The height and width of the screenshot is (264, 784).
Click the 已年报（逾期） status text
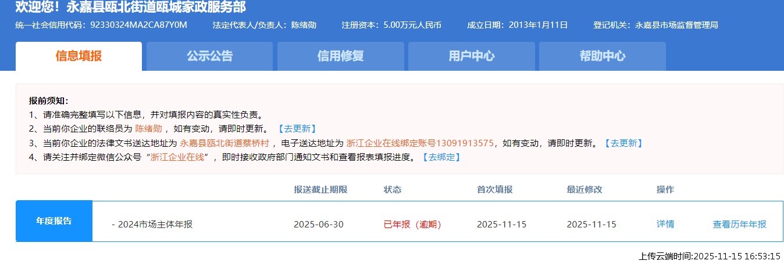[412, 225]
